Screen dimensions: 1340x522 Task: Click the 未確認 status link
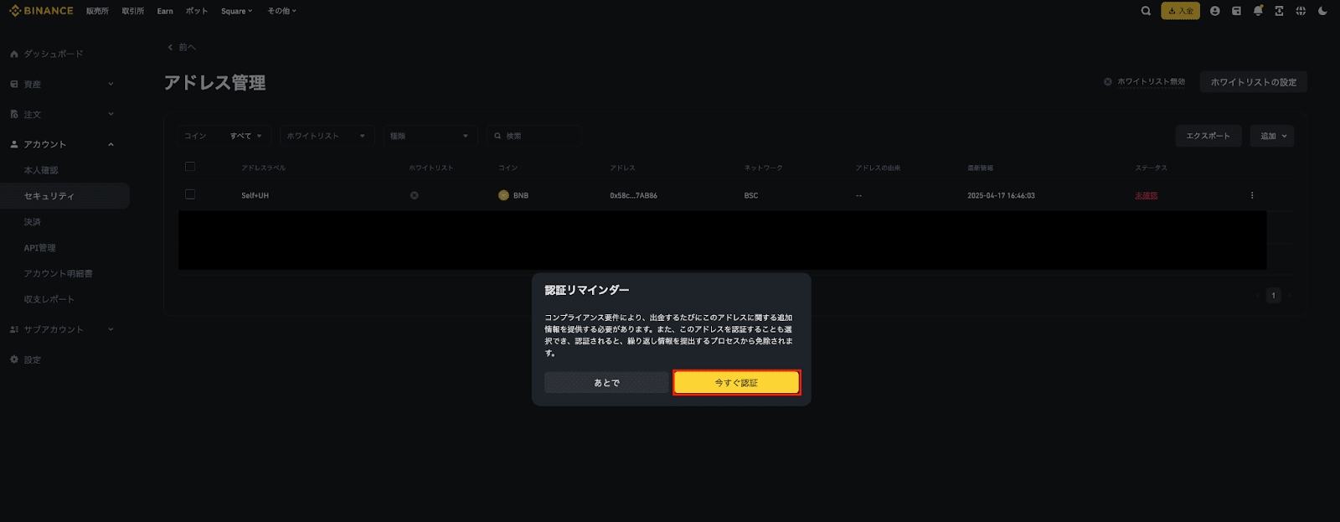click(1146, 195)
